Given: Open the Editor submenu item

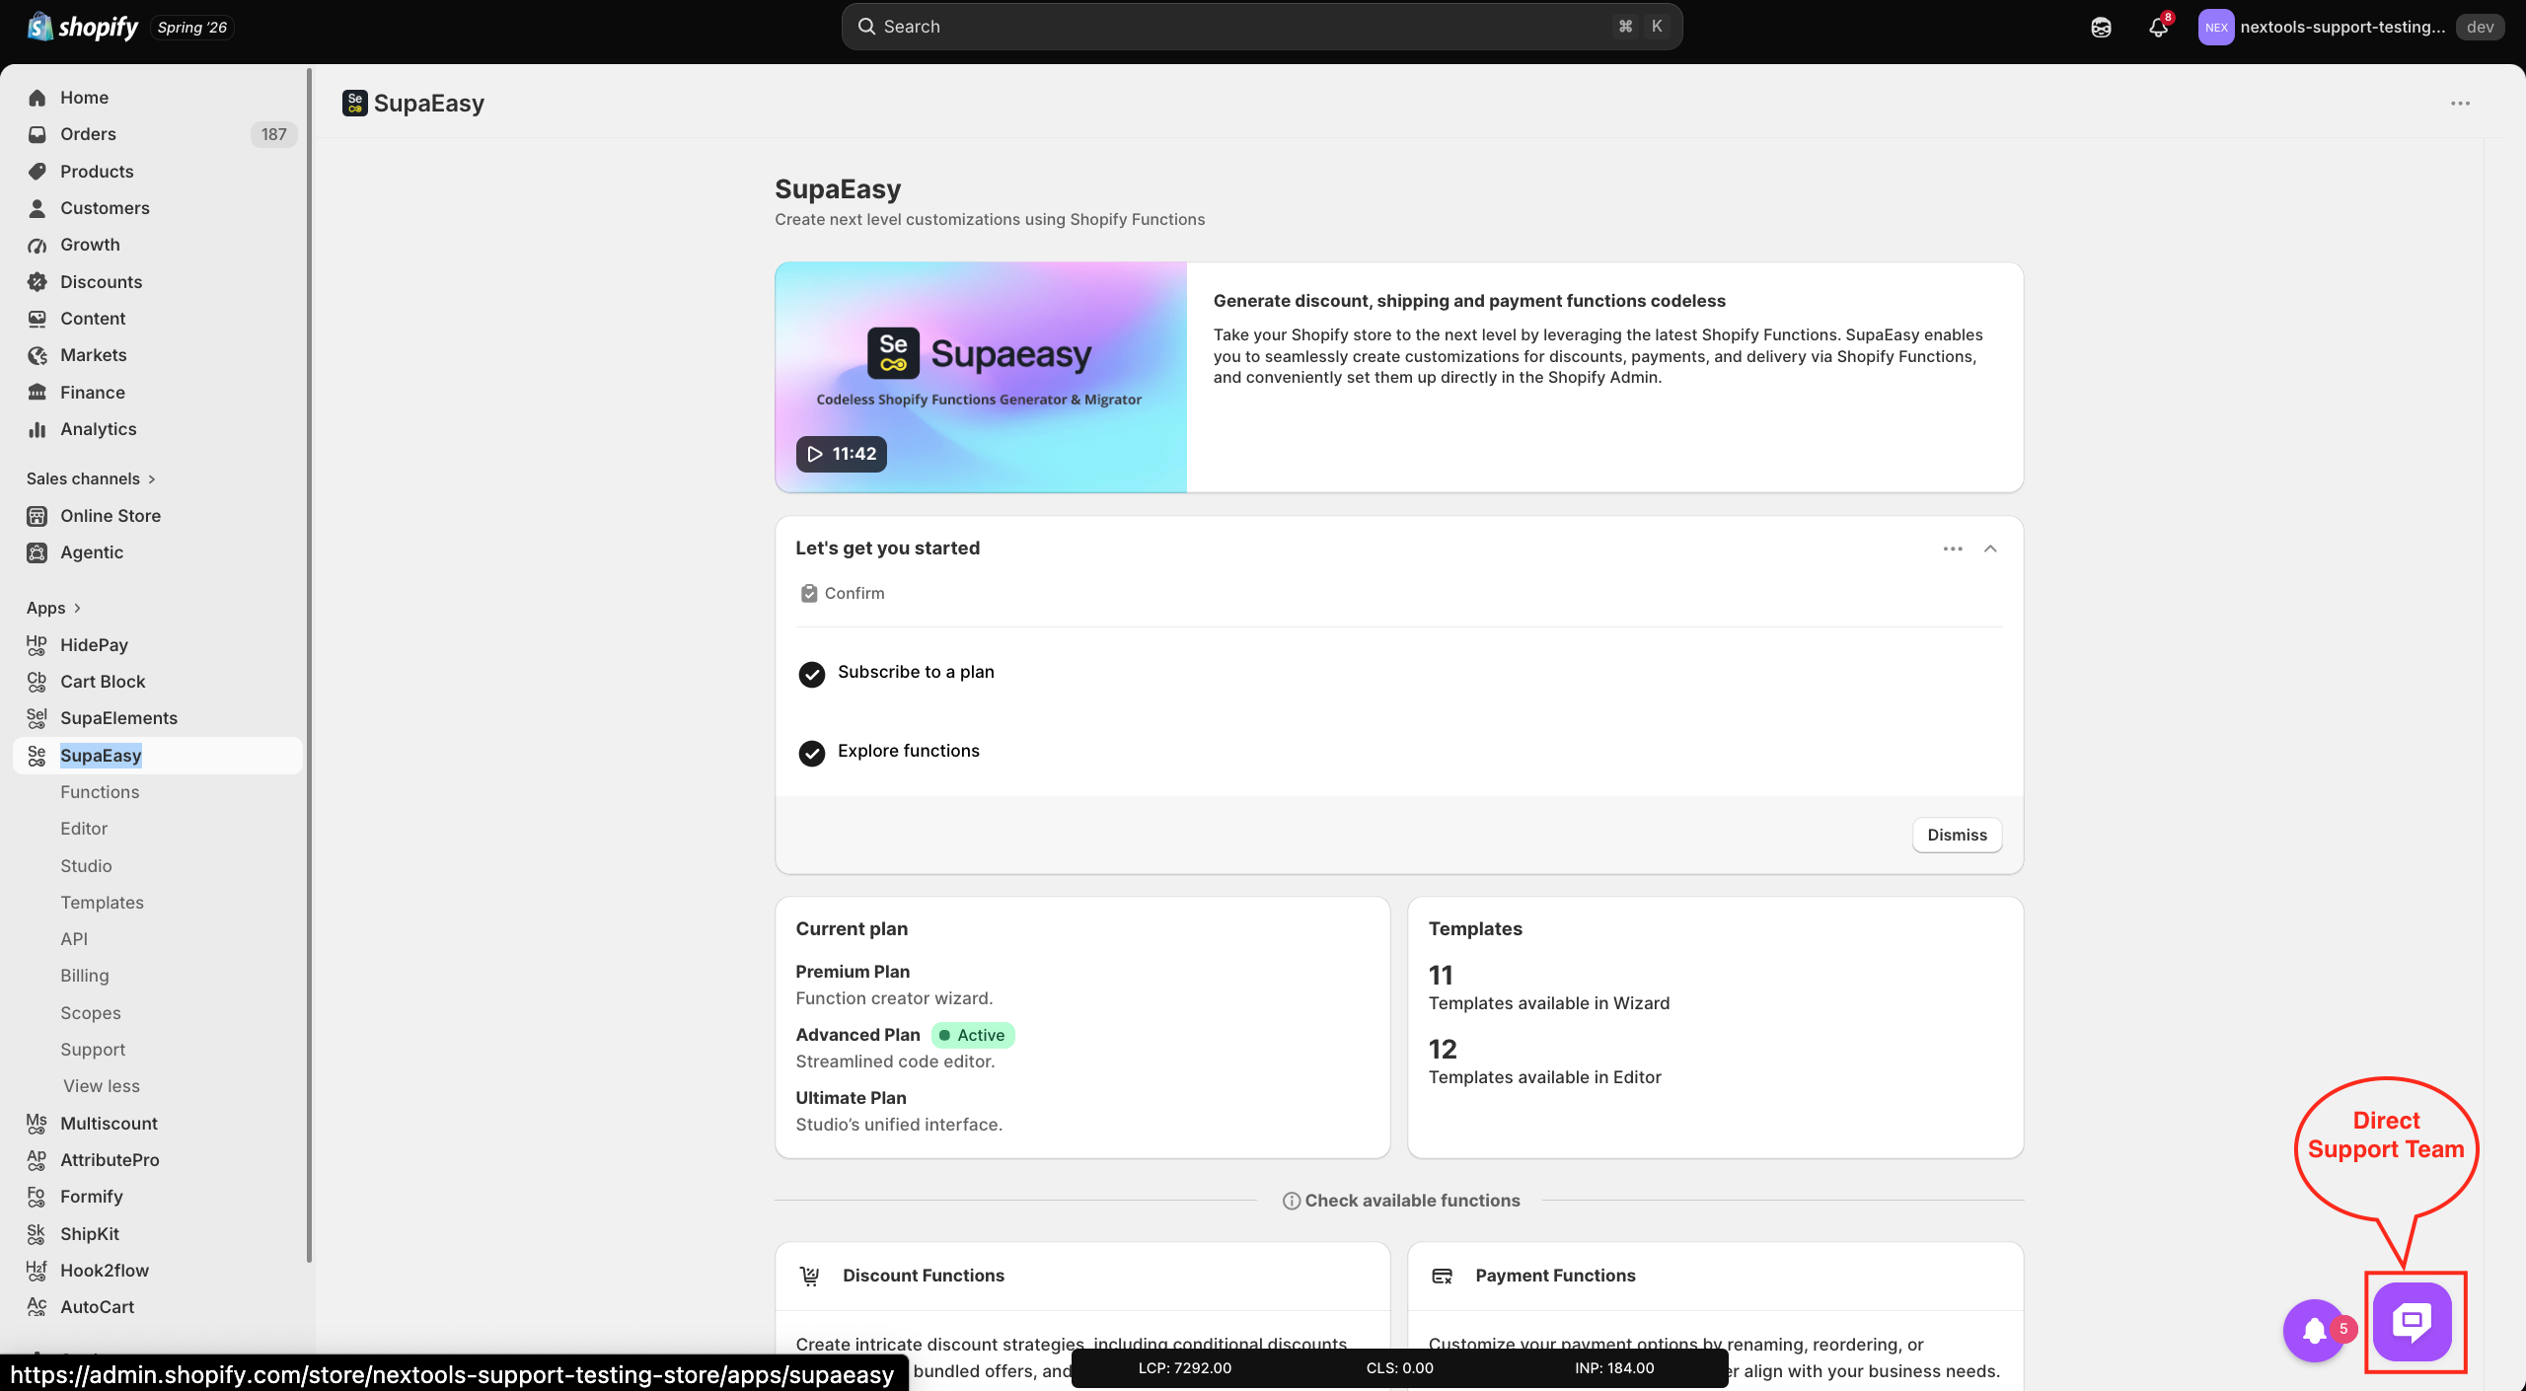Looking at the screenshot, I should click(84, 829).
